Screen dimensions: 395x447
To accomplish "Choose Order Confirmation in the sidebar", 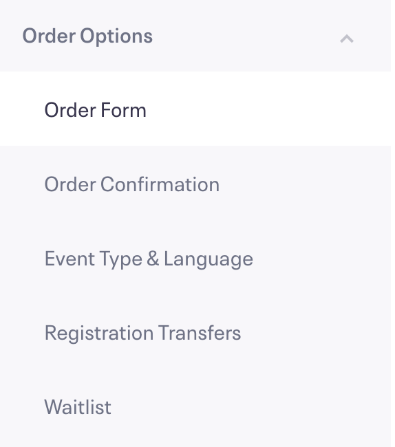I will click(x=195, y=184).
